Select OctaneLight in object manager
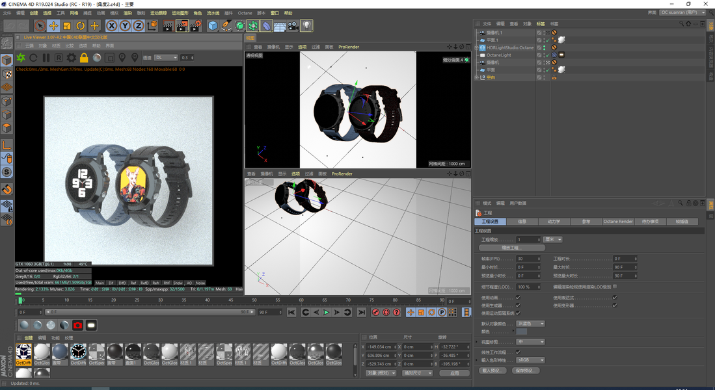715x390 pixels. pyautogui.click(x=498, y=55)
